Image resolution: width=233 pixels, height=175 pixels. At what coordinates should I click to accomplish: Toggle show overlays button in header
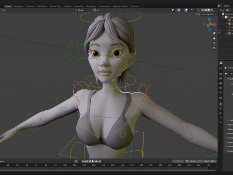[x=186, y=10]
